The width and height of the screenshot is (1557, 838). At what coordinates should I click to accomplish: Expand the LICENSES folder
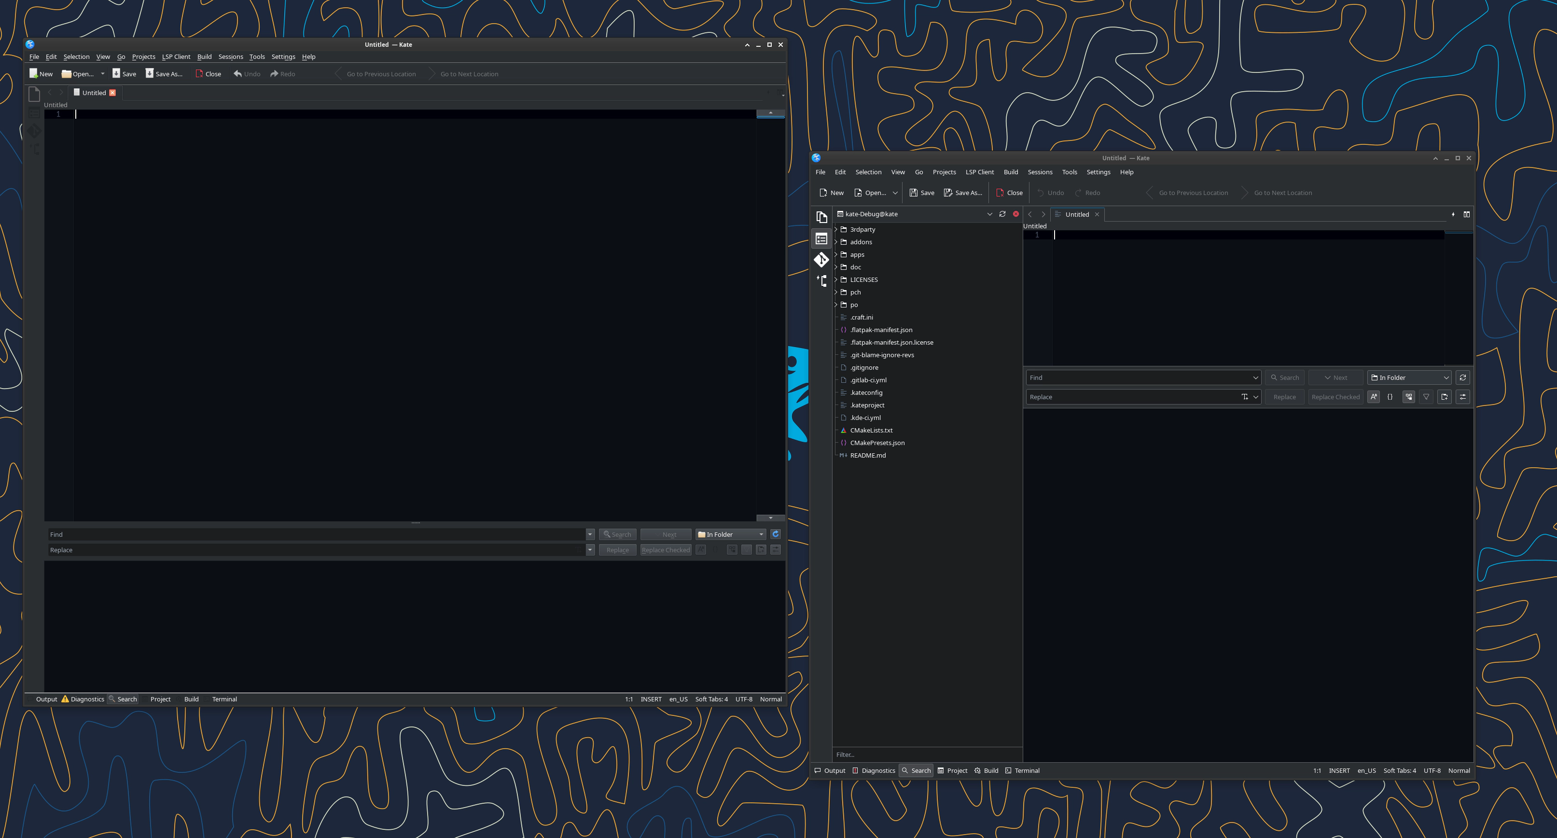836,279
